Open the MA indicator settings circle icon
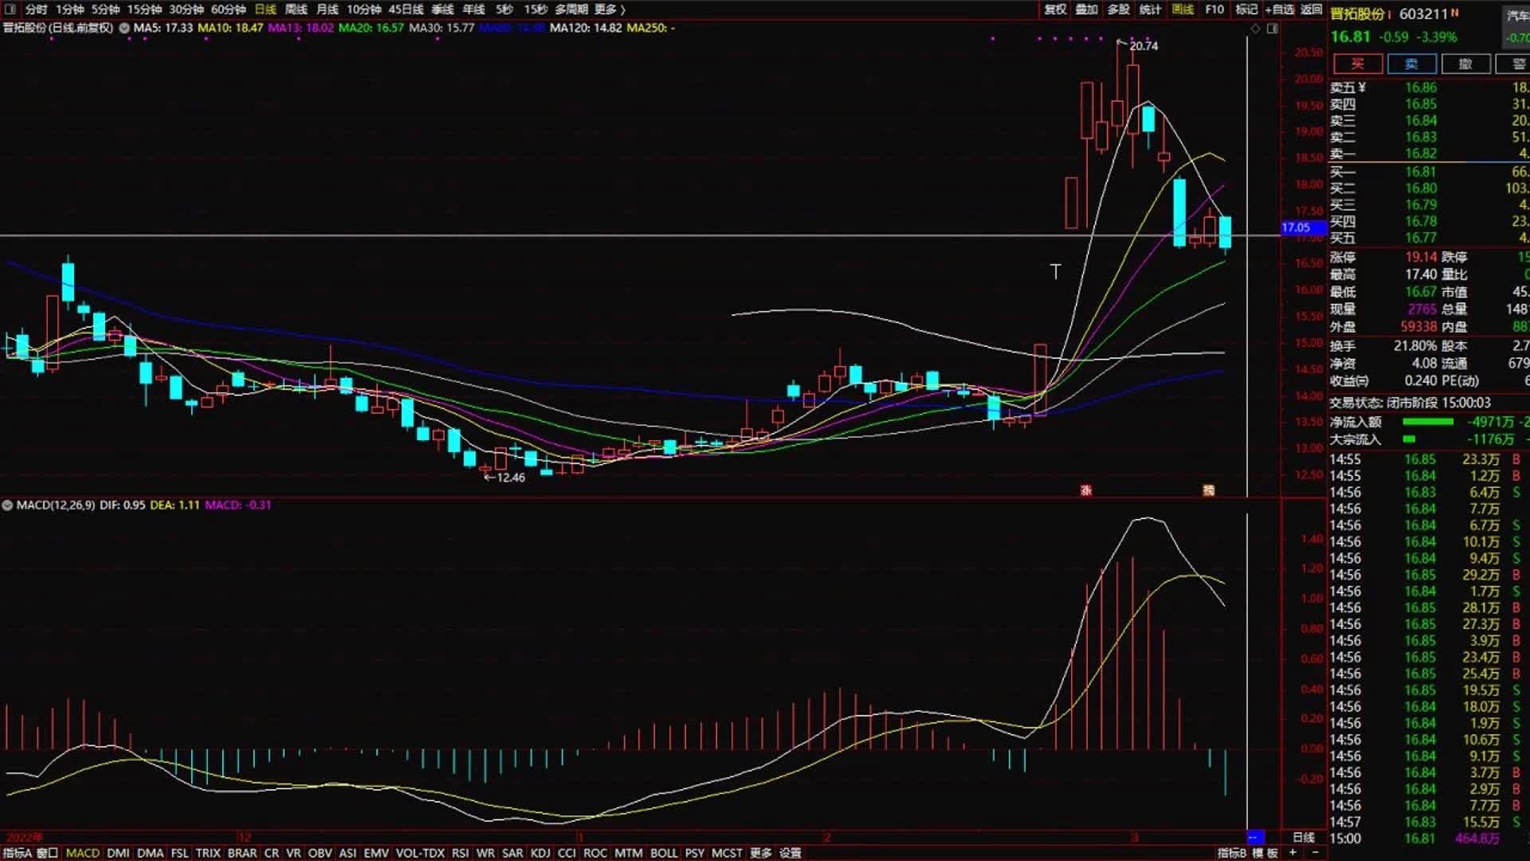 tap(124, 28)
